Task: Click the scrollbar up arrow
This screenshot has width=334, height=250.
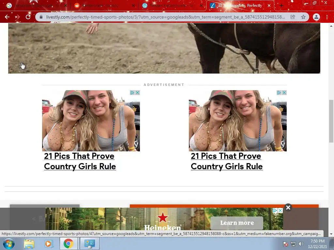Action: click(331, 26)
